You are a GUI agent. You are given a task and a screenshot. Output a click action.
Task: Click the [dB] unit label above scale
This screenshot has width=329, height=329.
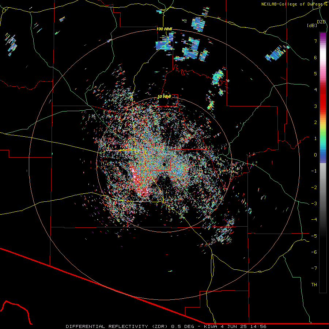312,25
